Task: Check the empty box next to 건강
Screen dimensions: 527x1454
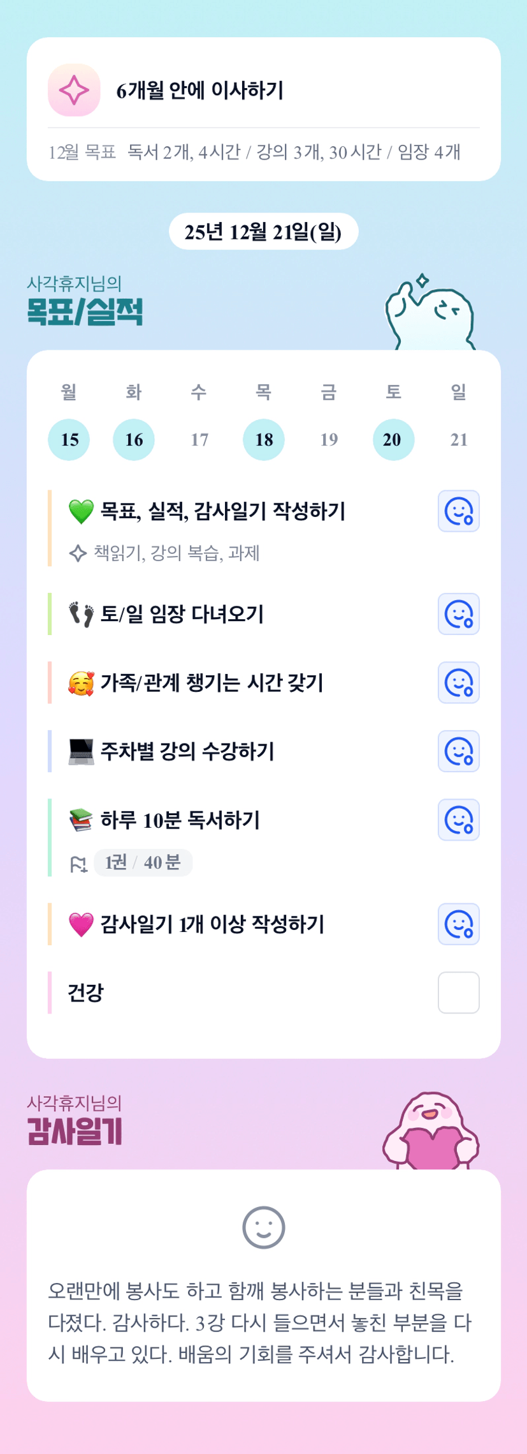Action: point(458,993)
